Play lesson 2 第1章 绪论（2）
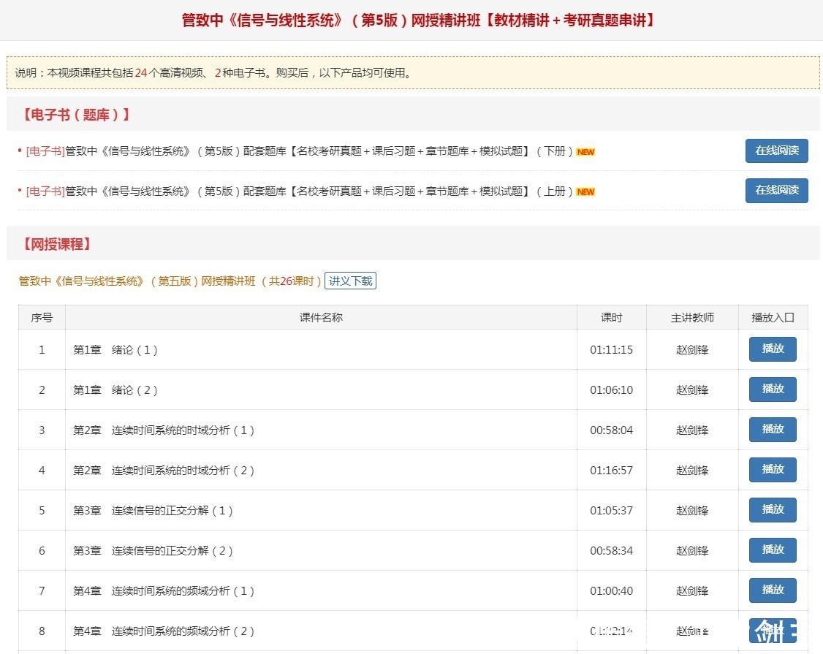Viewport: 823px width, 654px height. [772, 389]
